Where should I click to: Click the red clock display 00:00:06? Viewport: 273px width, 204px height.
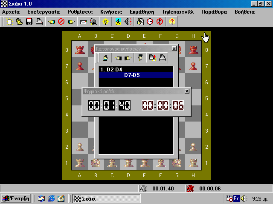coord(163,105)
